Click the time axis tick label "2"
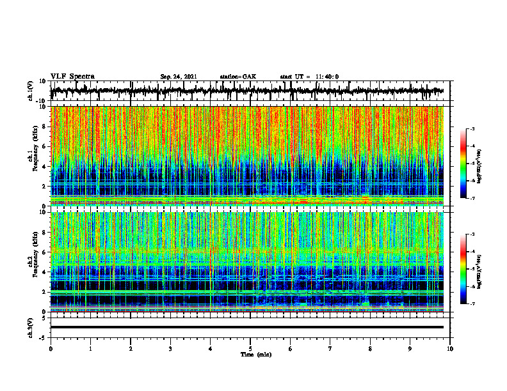The image size is (507, 391). (x=131, y=349)
